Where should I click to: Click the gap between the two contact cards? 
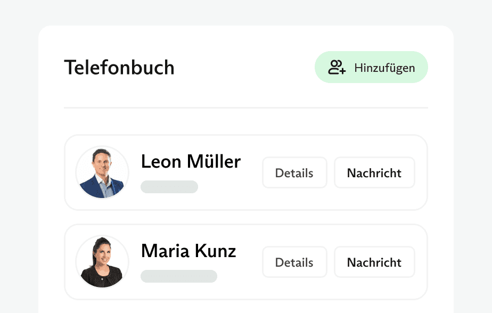point(245,217)
